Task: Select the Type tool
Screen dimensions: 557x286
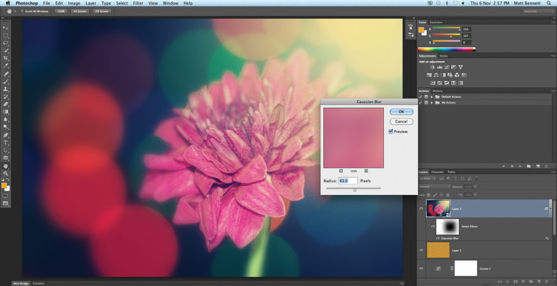Action: [x=6, y=142]
